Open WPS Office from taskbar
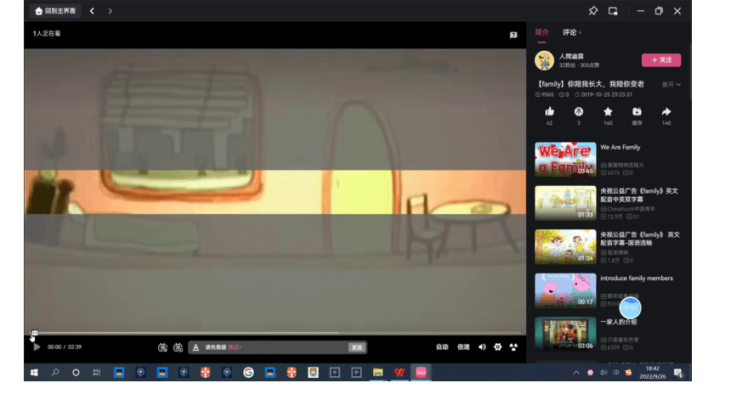The height and width of the screenshot is (411, 731). tap(399, 372)
